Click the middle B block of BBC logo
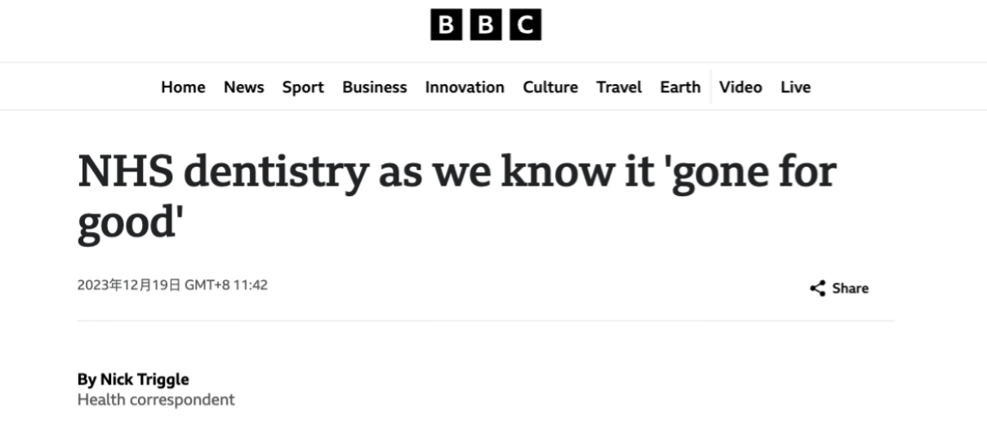 (486, 25)
